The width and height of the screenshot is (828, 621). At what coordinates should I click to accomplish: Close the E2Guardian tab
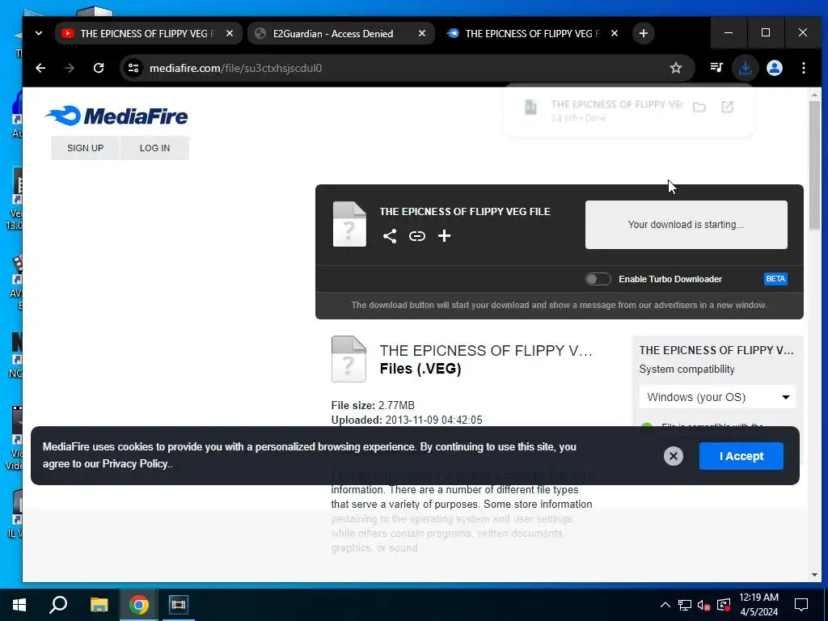point(422,33)
